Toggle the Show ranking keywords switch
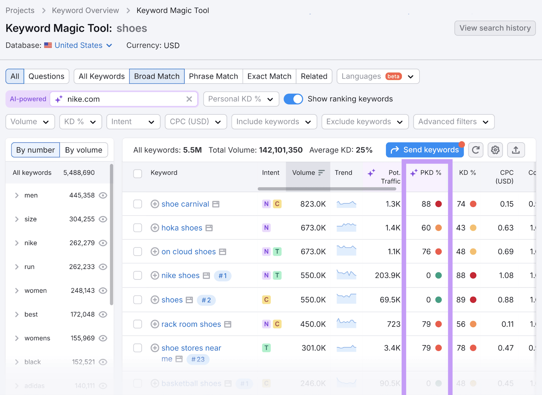Image resolution: width=542 pixels, height=395 pixels. point(293,99)
